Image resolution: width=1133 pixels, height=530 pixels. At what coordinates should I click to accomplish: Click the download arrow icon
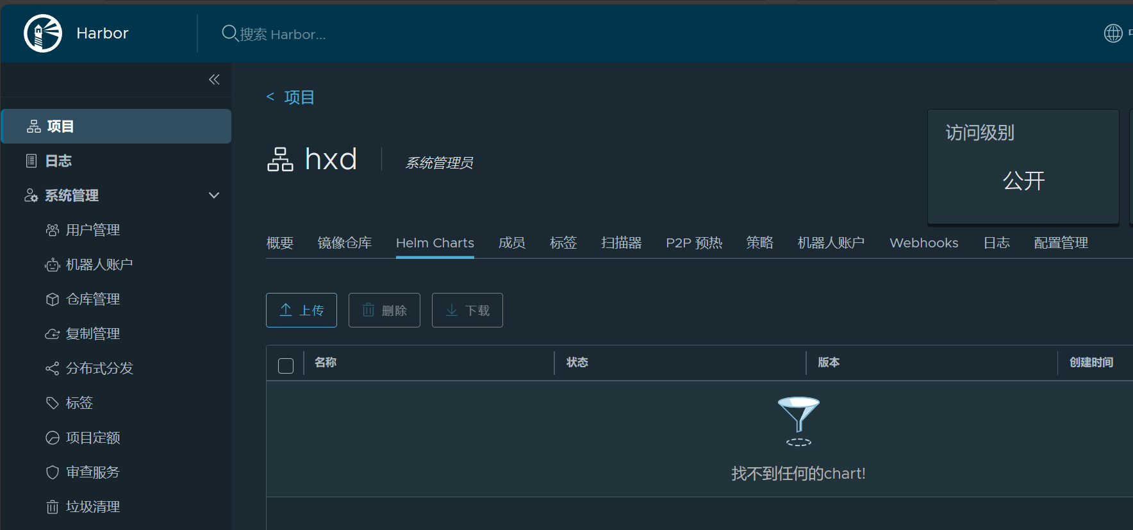[x=452, y=310]
